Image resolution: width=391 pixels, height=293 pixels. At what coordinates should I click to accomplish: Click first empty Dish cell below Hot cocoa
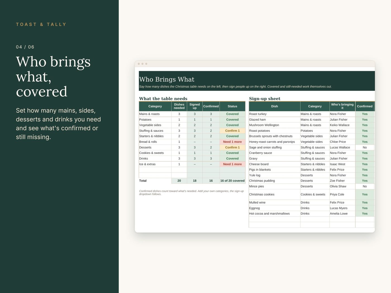pyautogui.click(x=275, y=219)
